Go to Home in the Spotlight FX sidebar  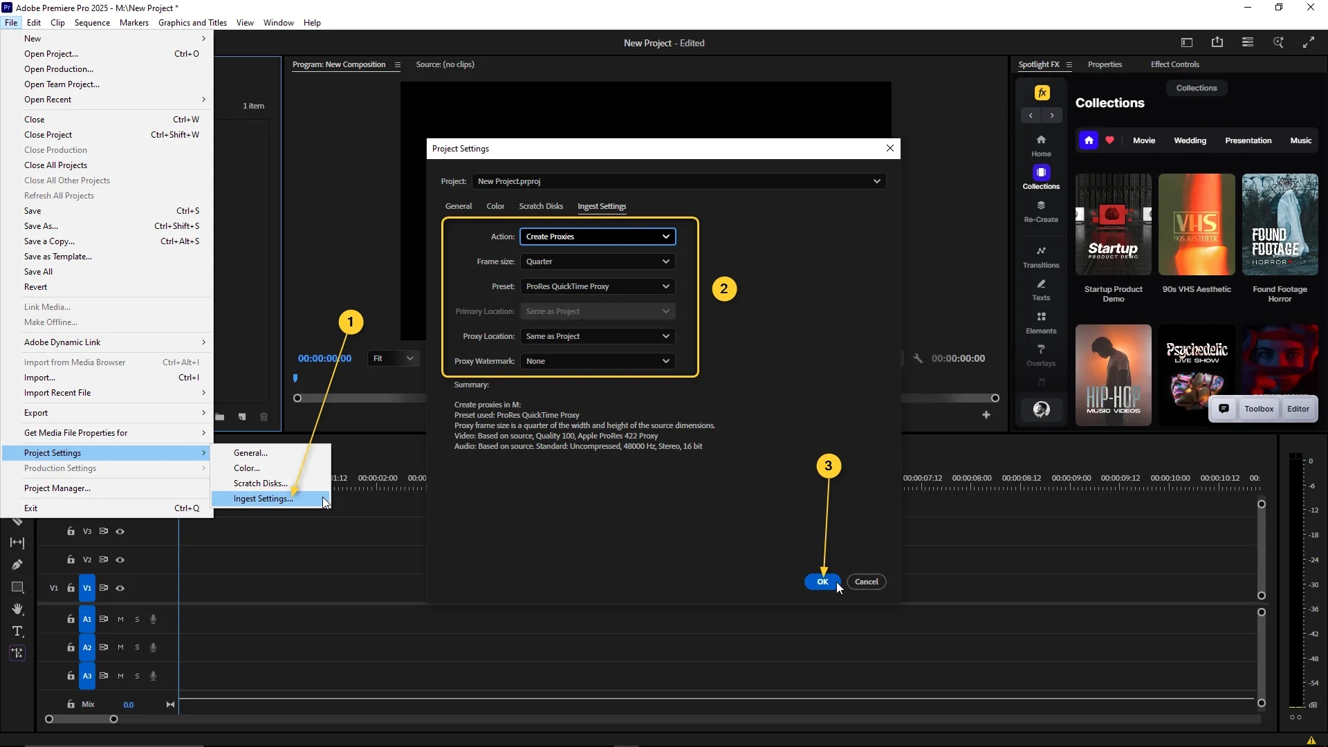coord(1041,146)
